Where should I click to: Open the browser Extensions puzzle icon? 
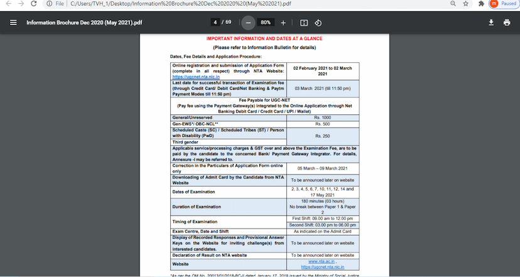(x=481, y=4)
